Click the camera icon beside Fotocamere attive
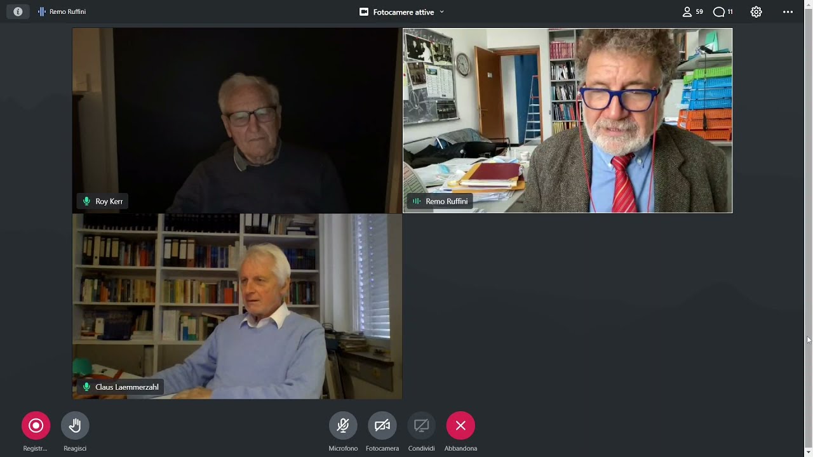The width and height of the screenshot is (813, 457). tap(364, 12)
